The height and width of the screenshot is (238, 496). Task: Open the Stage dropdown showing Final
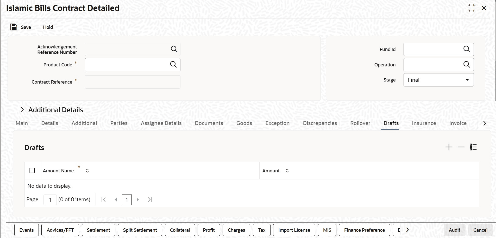pos(438,80)
